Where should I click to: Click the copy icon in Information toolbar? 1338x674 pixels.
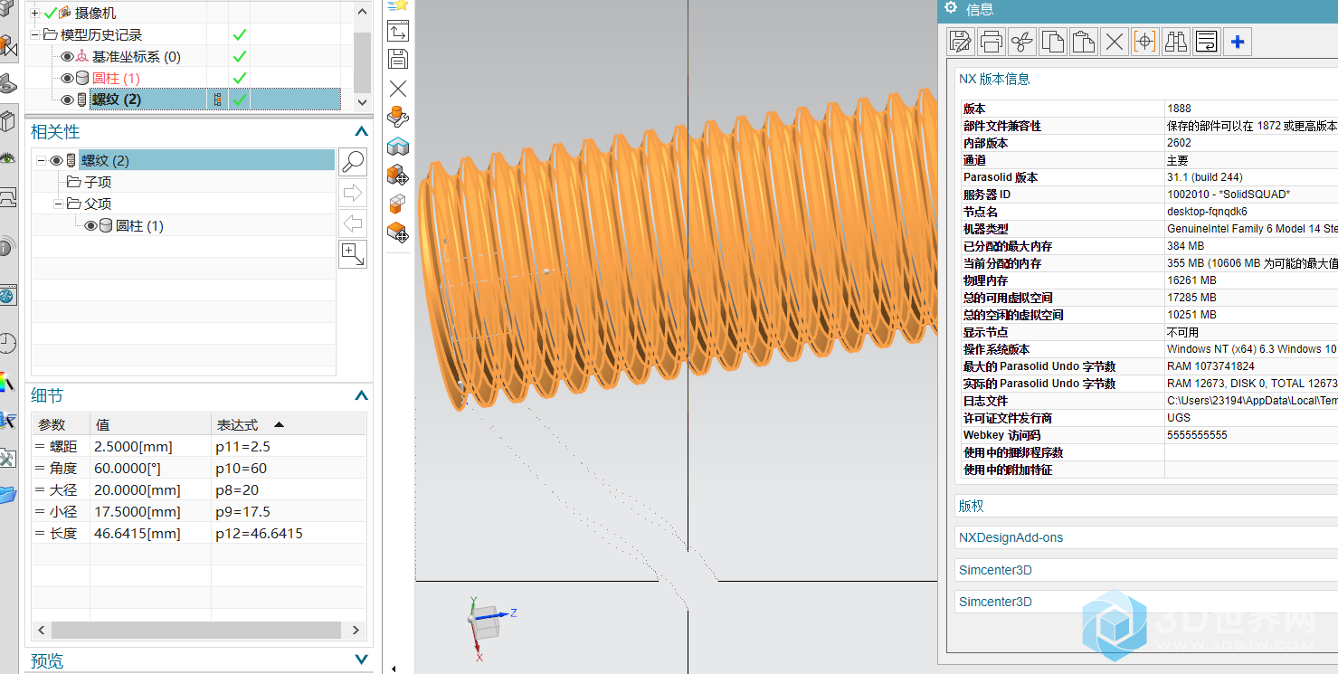(x=1053, y=41)
